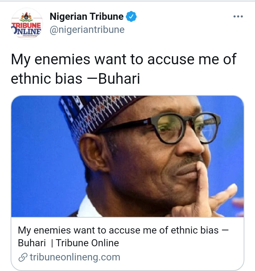
Task: Click "Buhari" in the link card title
Action: (x=32, y=243)
